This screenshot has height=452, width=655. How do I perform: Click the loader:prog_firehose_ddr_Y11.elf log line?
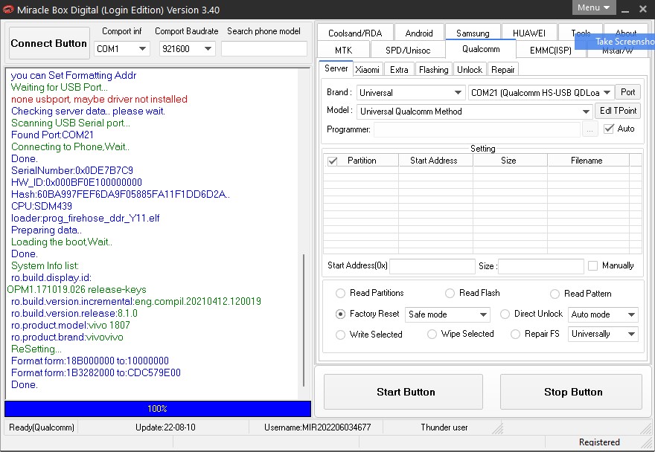85,219
